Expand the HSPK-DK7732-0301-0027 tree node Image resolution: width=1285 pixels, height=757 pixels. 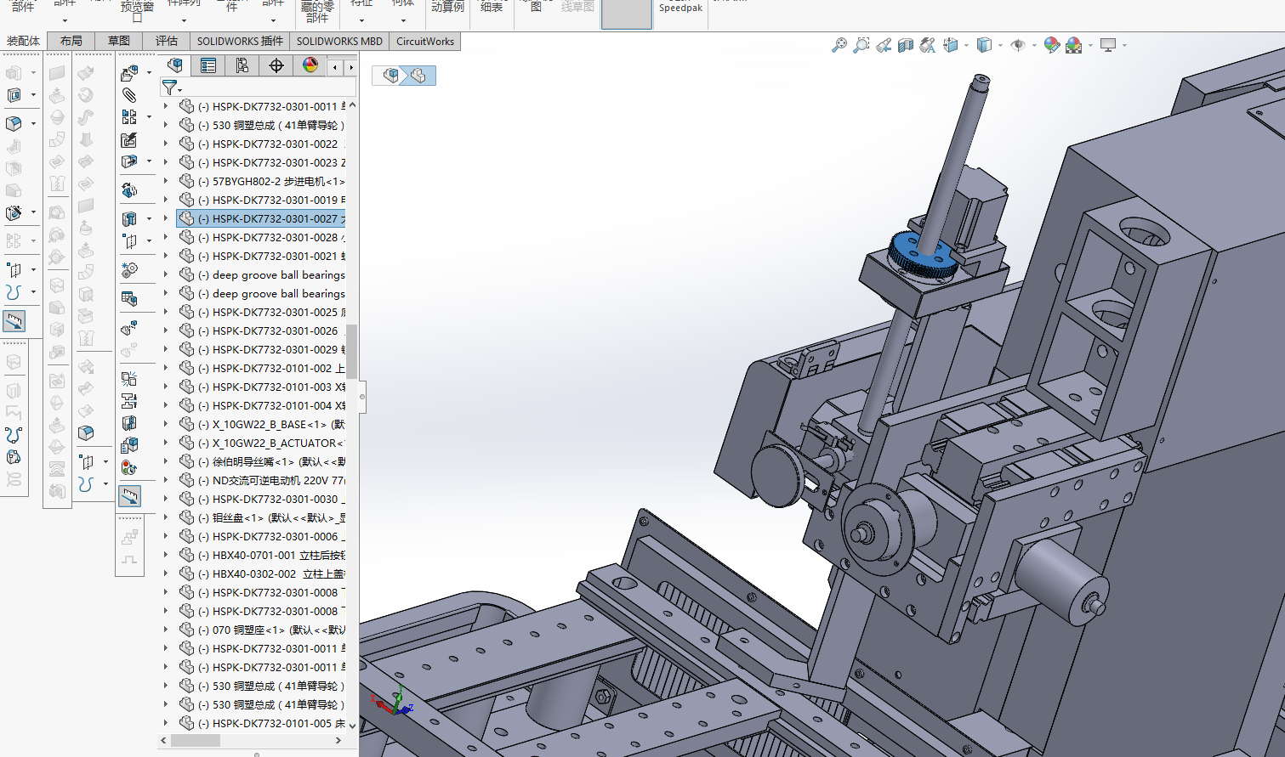166,218
